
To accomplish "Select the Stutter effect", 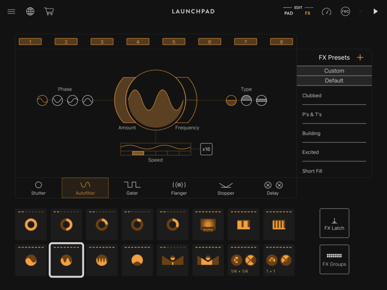I will coord(39,188).
